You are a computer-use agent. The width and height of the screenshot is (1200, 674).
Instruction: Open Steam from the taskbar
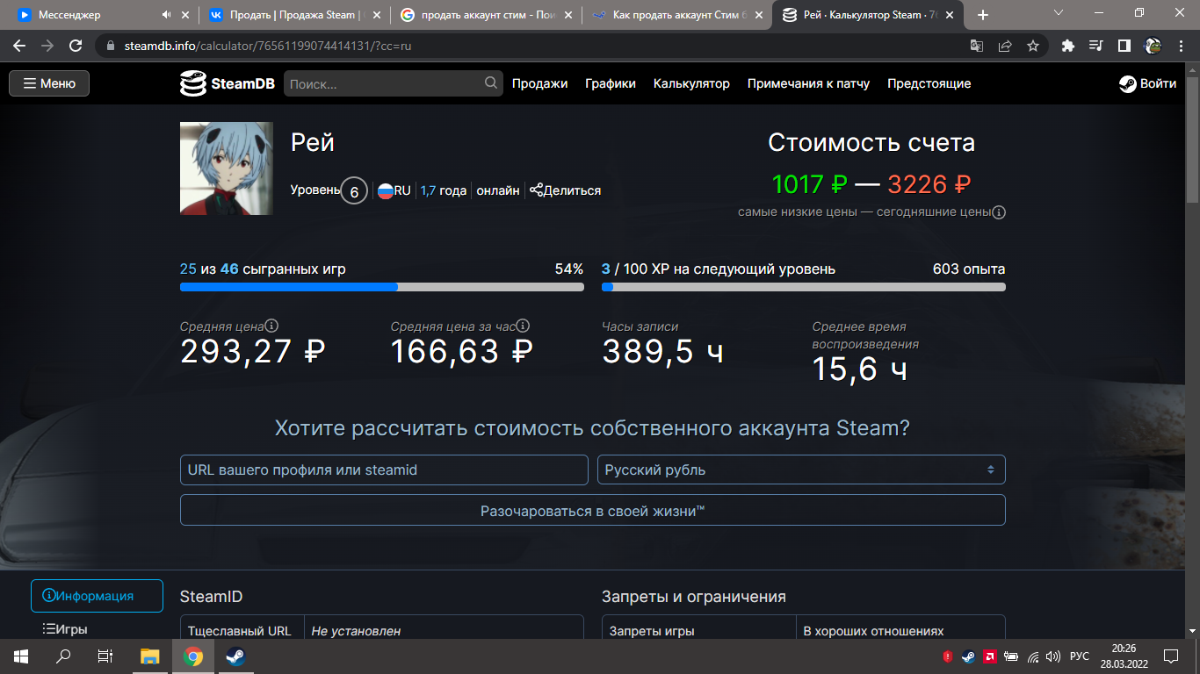click(x=235, y=656)
